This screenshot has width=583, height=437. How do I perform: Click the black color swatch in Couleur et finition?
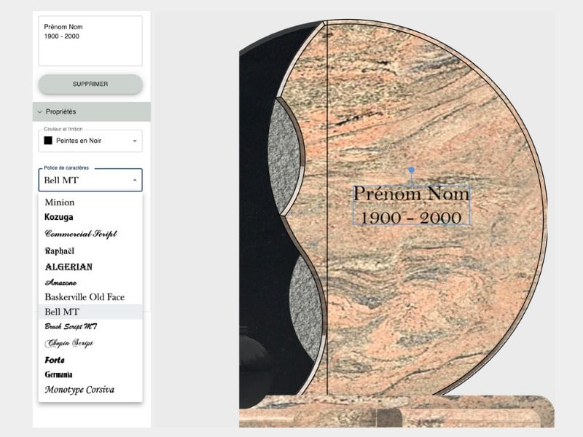coord(48,141)
